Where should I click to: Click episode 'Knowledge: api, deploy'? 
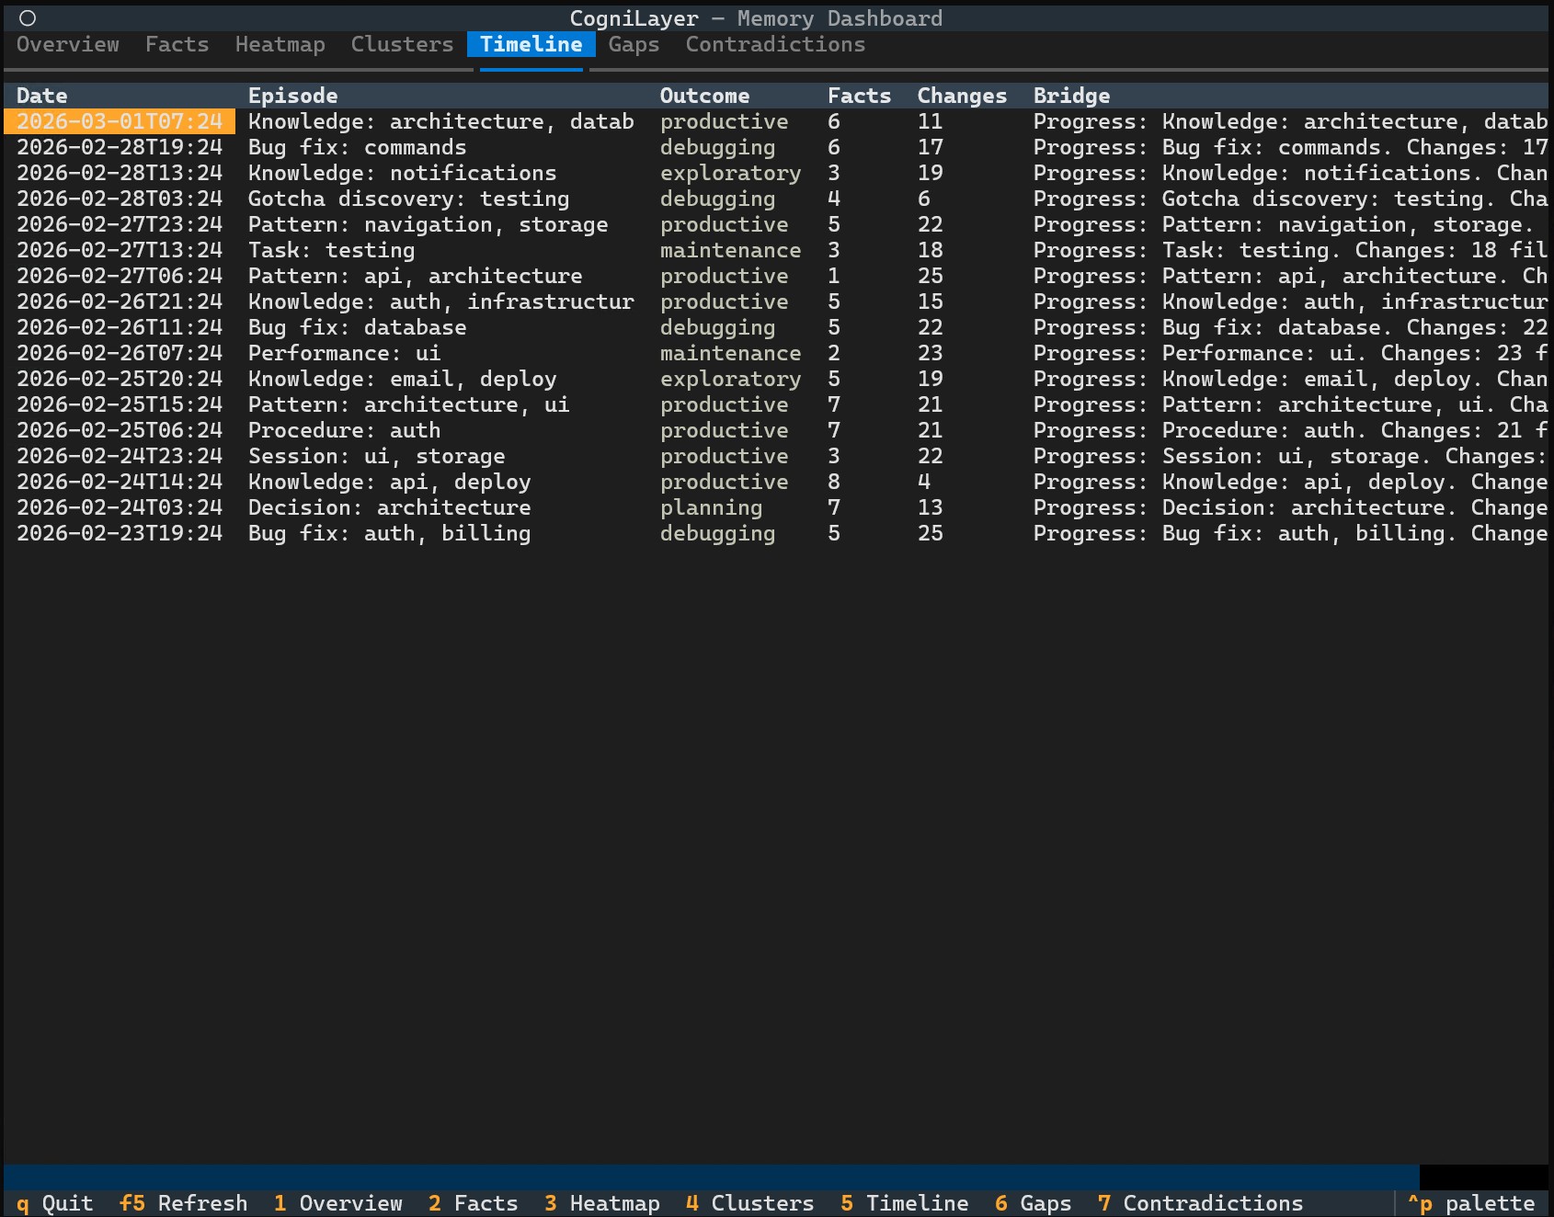(389, 482)
